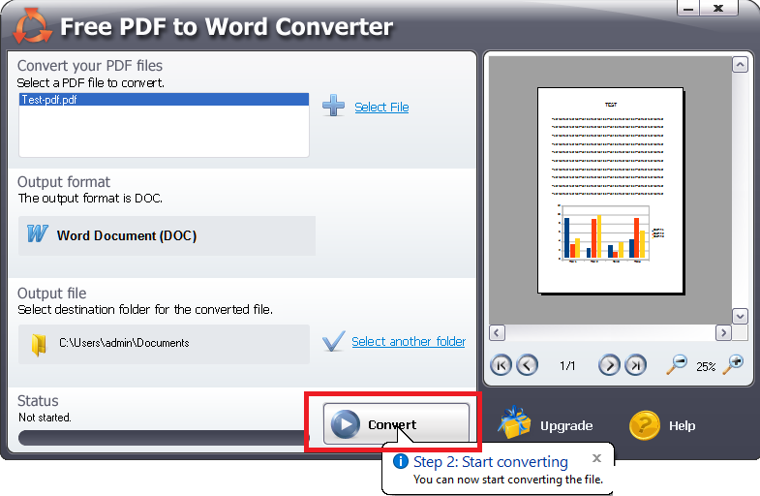Click the Upgrade label
Screen dimensions: 760x496
tap(566, 425)
